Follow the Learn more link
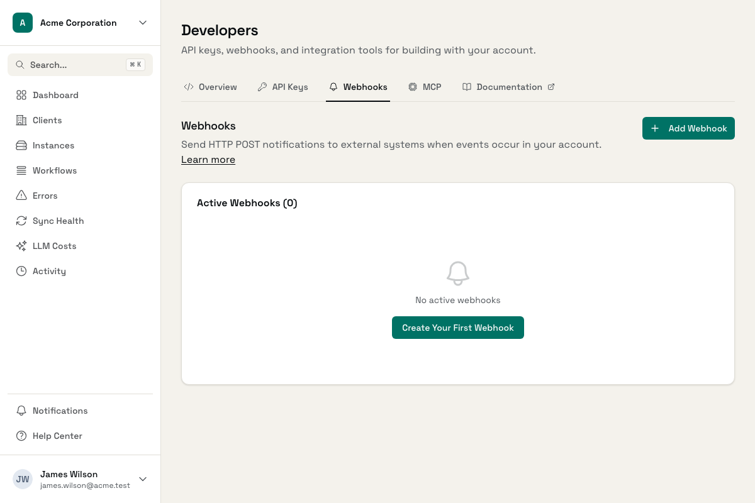 point(208,160)
